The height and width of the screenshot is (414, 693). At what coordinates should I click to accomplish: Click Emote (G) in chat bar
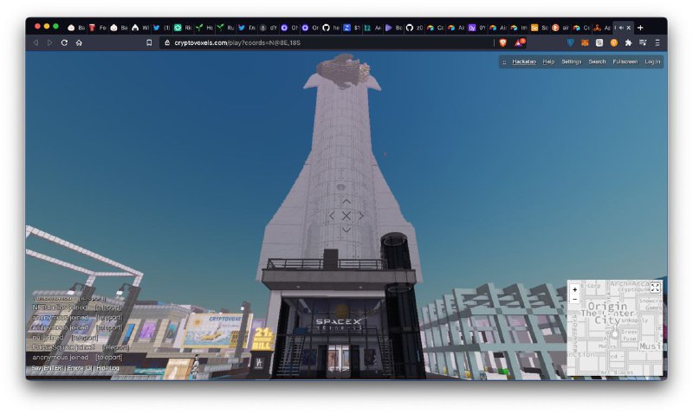pyautogui.click(x=80, y=368)
